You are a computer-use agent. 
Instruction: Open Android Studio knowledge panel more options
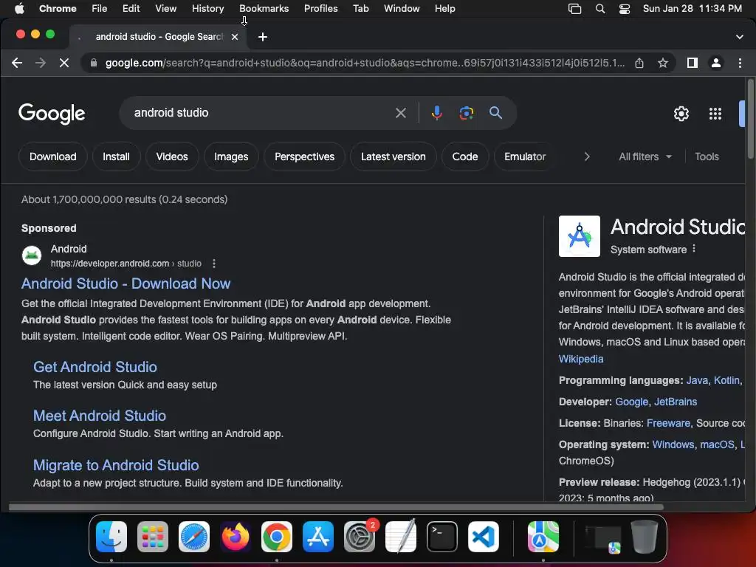[694, 248]
